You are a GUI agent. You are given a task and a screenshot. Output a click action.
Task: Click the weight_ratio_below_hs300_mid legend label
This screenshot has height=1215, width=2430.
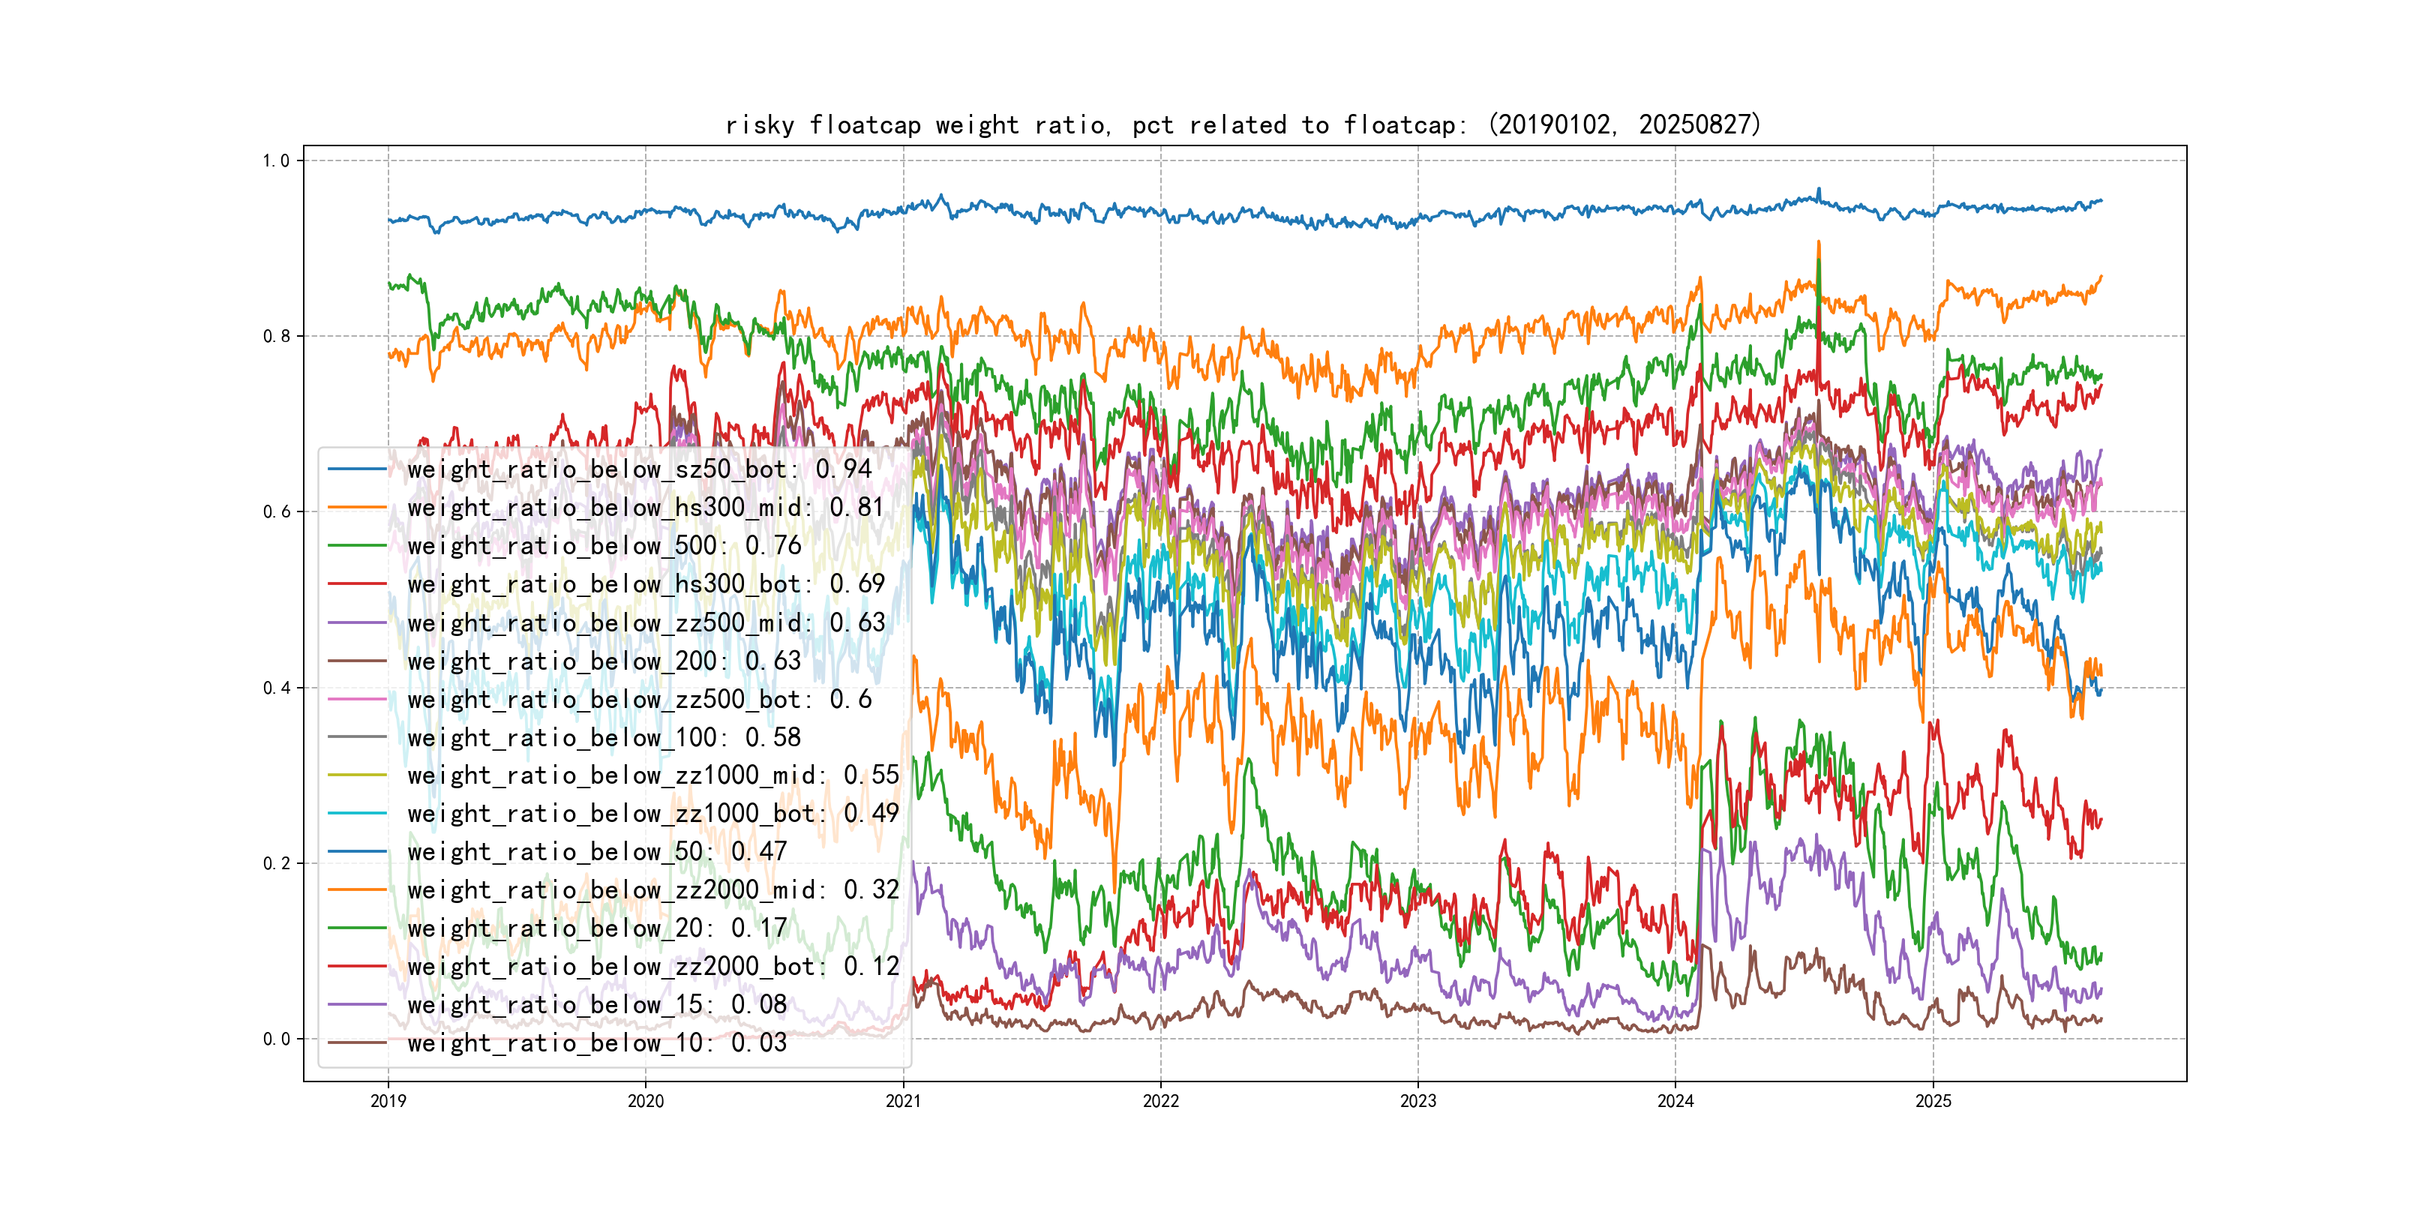click(645, 508)
